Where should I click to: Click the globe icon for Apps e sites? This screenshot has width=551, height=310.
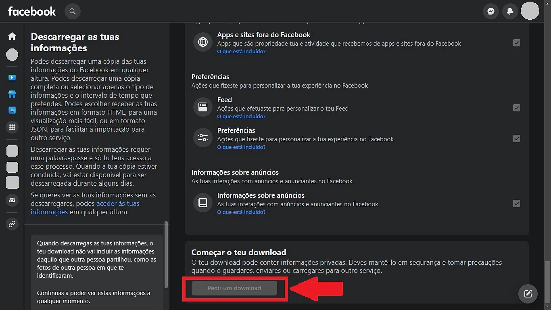[x=203, y=42]
